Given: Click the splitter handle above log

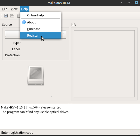Looking at the screenshot, I should click(70, 103).
